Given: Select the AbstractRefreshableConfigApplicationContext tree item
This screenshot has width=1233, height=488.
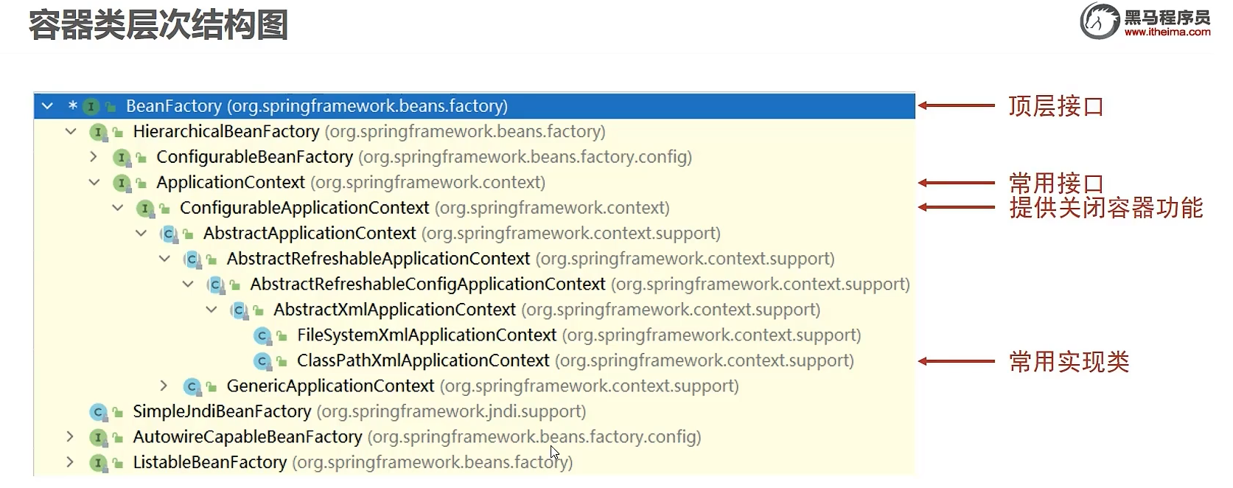Looking at the screenshot, I should pos(558,285).
